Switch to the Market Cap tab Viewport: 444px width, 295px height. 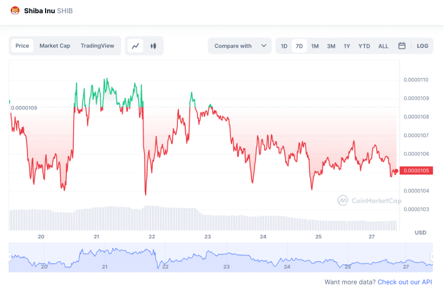(x=55, y=46)
